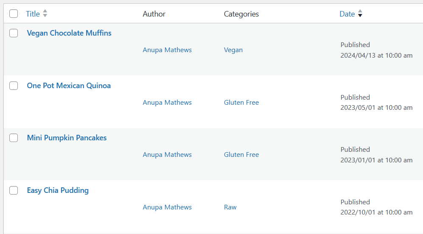Open the Vegan Chocolate Muffins post
The image size is (423, 234).
click(69, 33)
